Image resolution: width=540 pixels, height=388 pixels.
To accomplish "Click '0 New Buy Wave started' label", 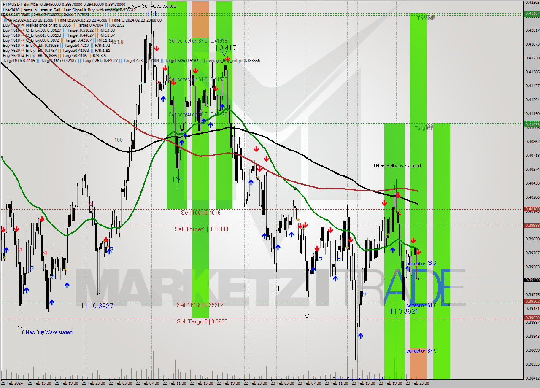I will point(47,332).
